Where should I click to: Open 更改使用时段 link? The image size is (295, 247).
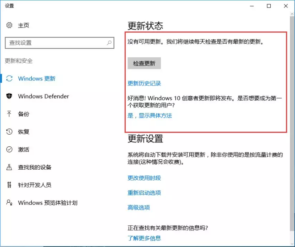tap(144, 178)
